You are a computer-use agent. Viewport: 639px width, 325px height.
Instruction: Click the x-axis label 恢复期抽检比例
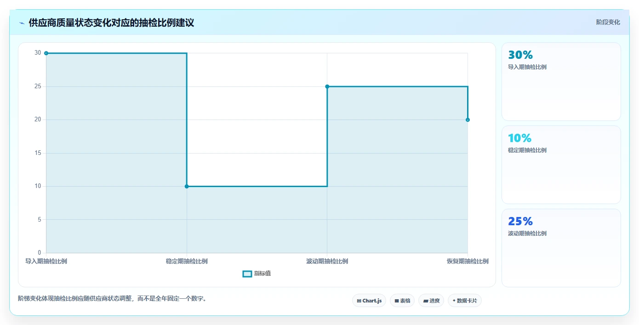(468, 261)
